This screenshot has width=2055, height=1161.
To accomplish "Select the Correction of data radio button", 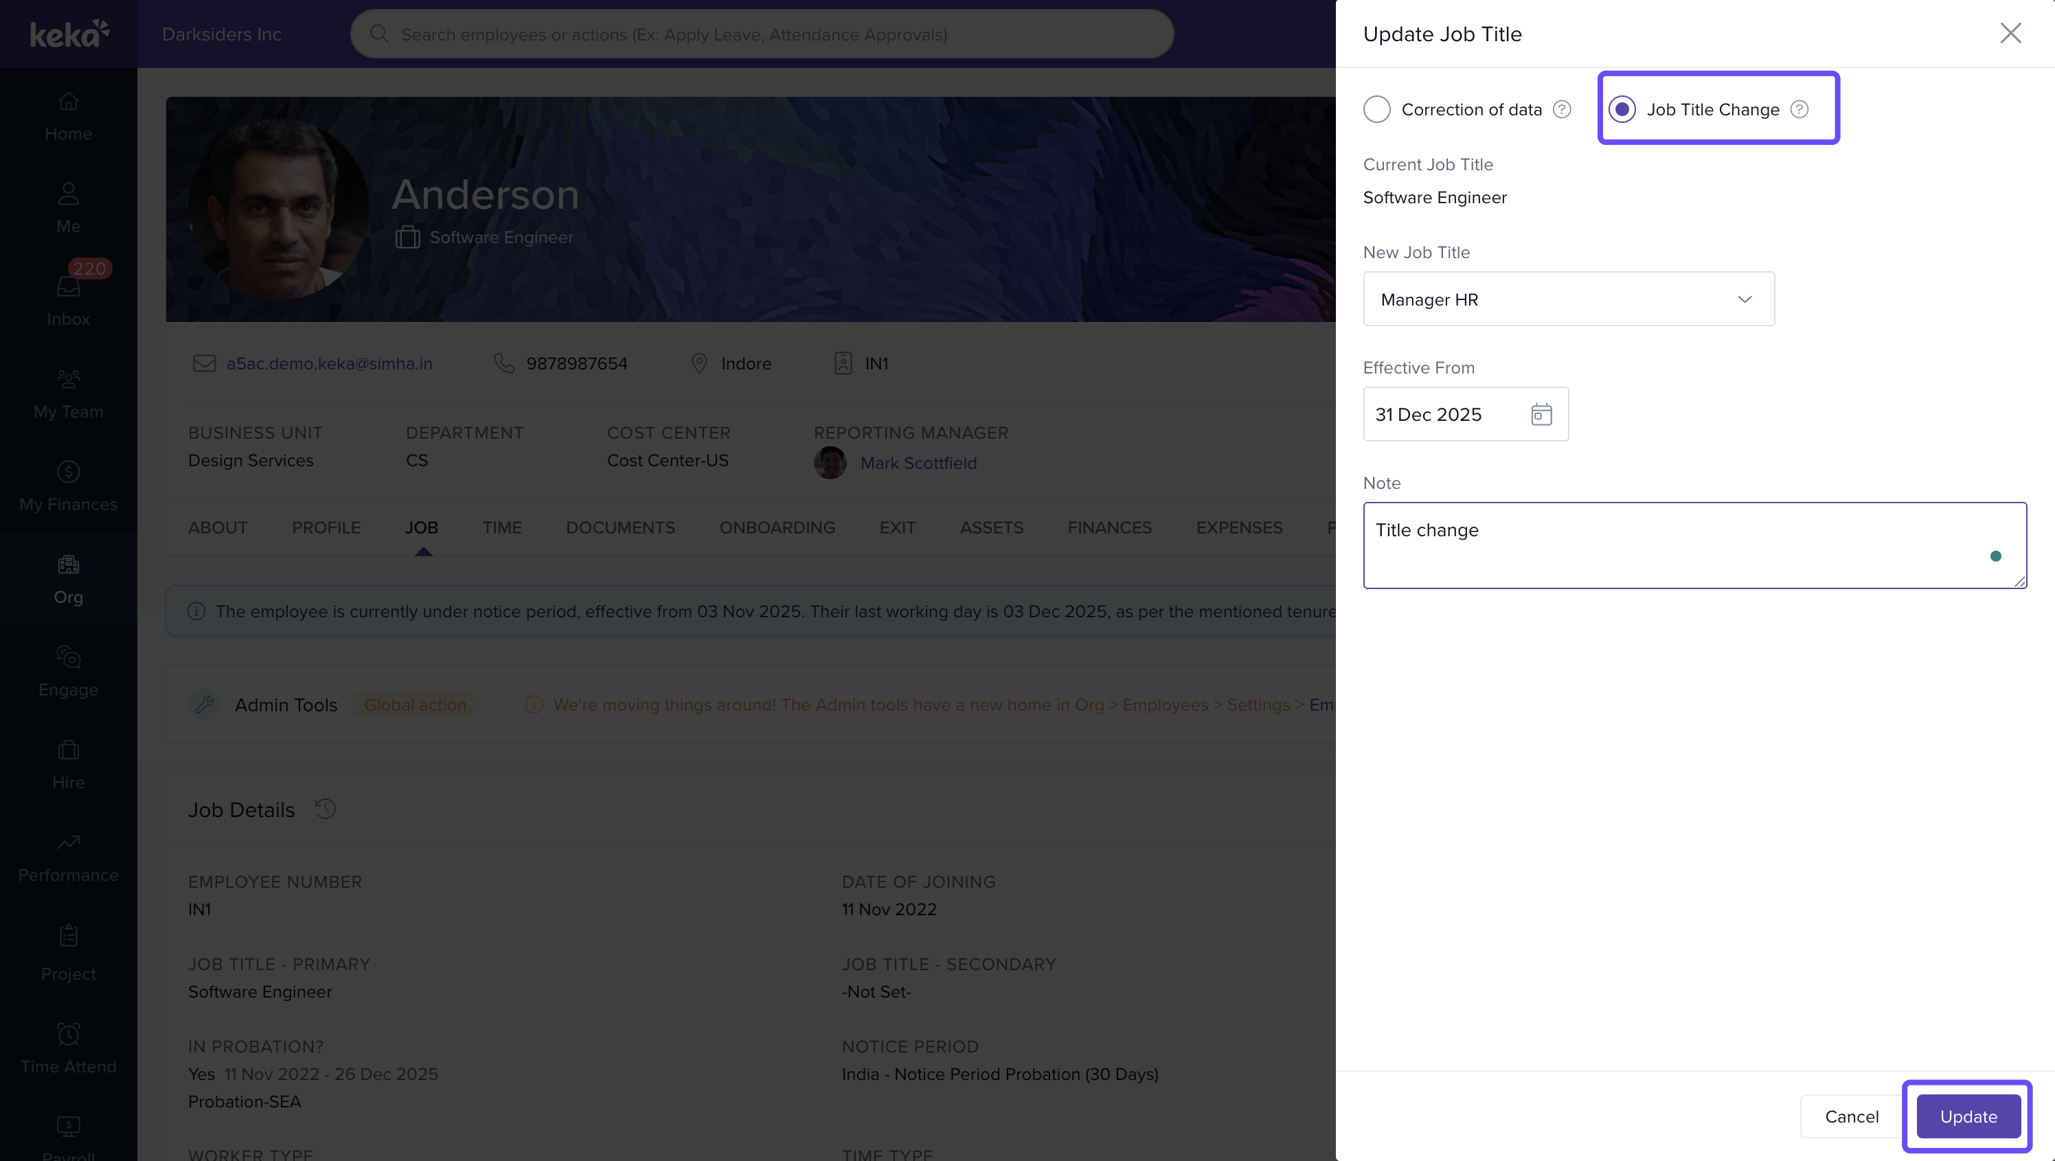I will tap(1377, 109).
